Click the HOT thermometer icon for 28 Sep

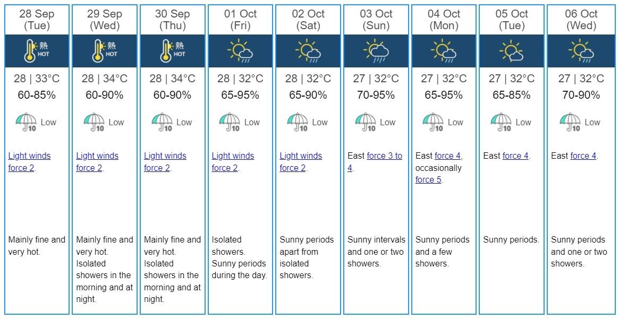pos(37,51)
